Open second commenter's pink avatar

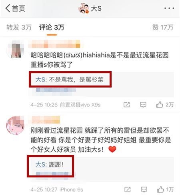click(x=16, y=125)
